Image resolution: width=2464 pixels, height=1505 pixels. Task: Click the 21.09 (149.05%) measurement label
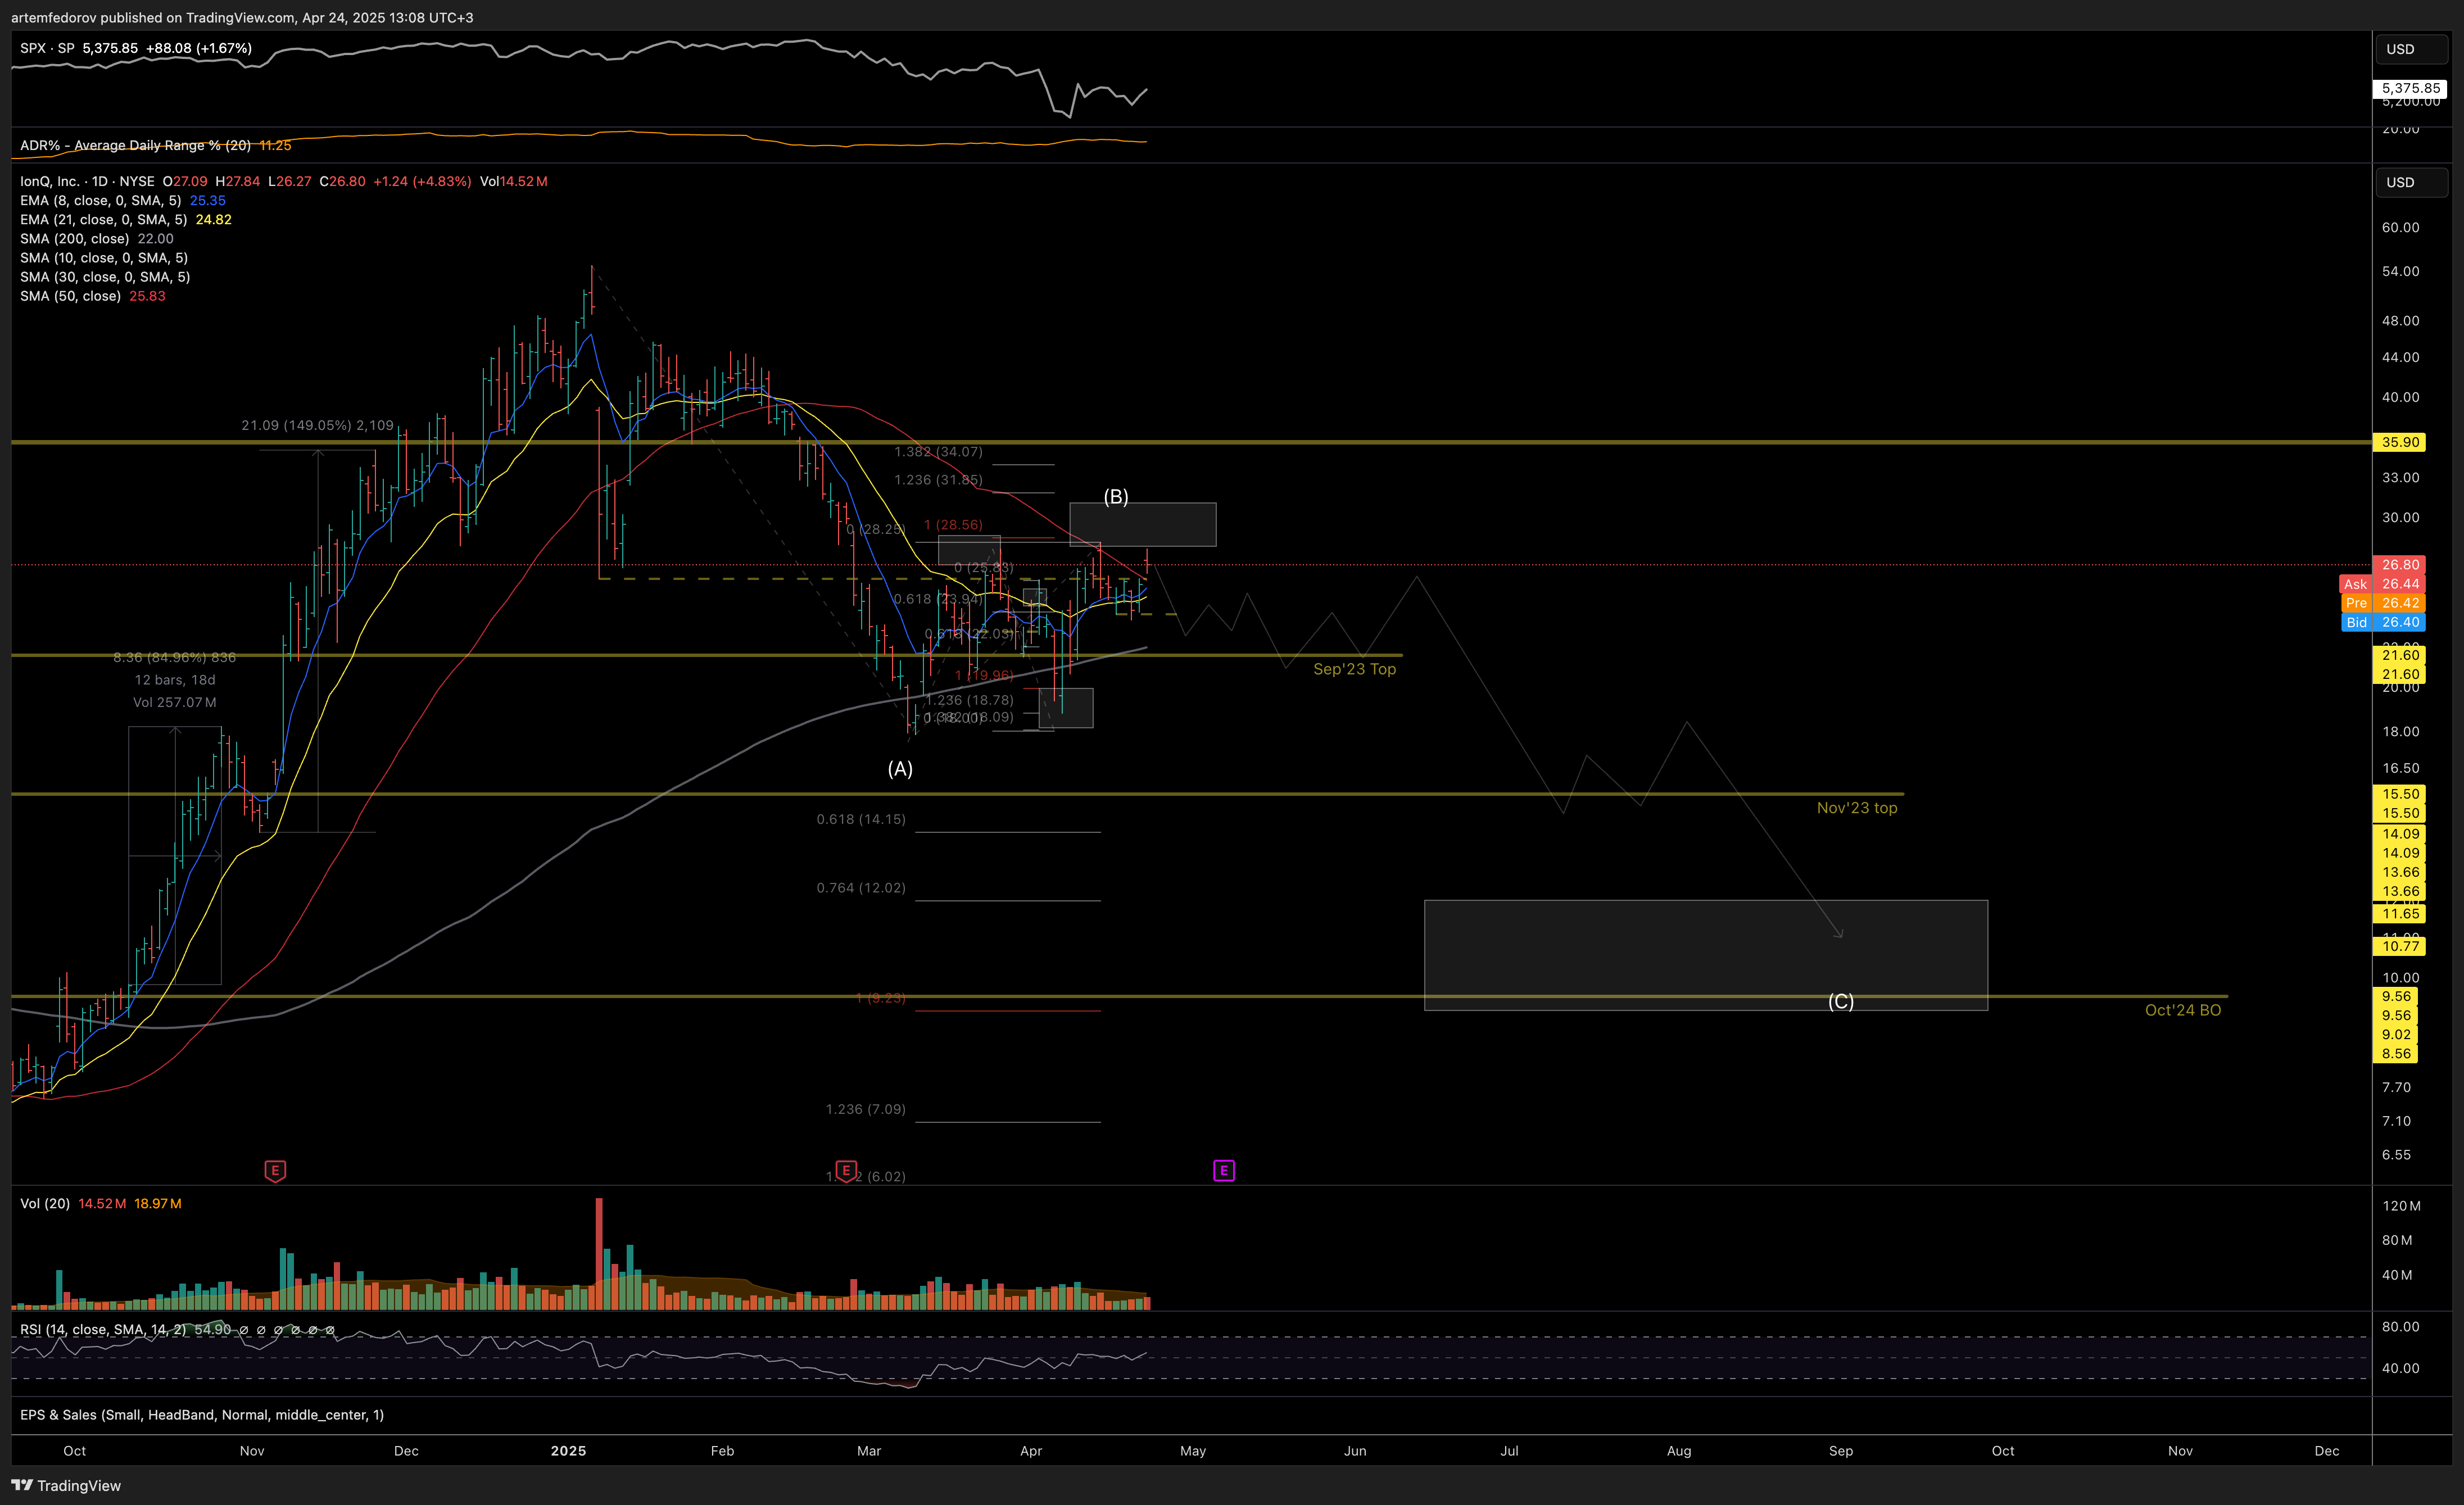point(317,425)
